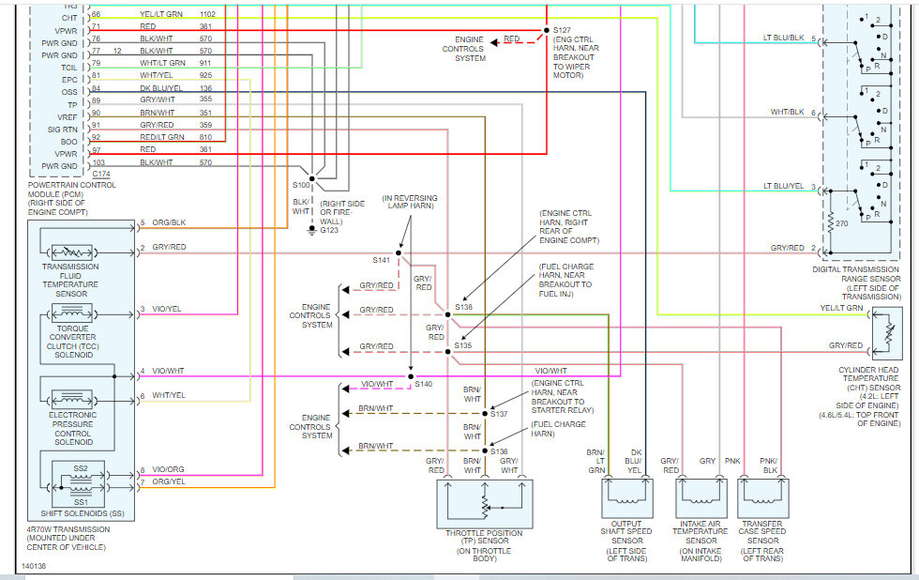Click the PCM pin label 'BOO'
The width and height of the screenshot is (919, 580).
(68, 142)
